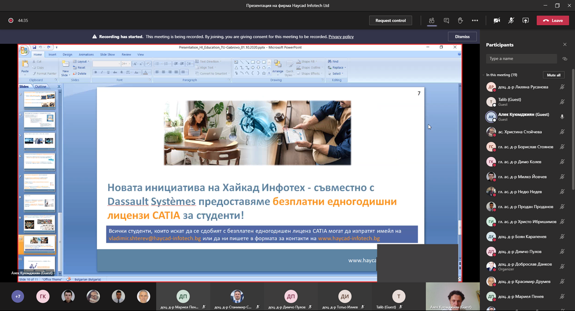The image size is (575, 311).
Task: Click muted mic beside Борислав Стоянов
Action: coord(562,147)
